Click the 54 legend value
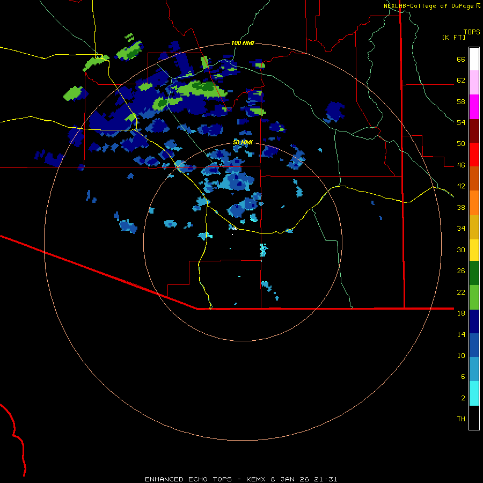483x483 pixels. [461, 122]
